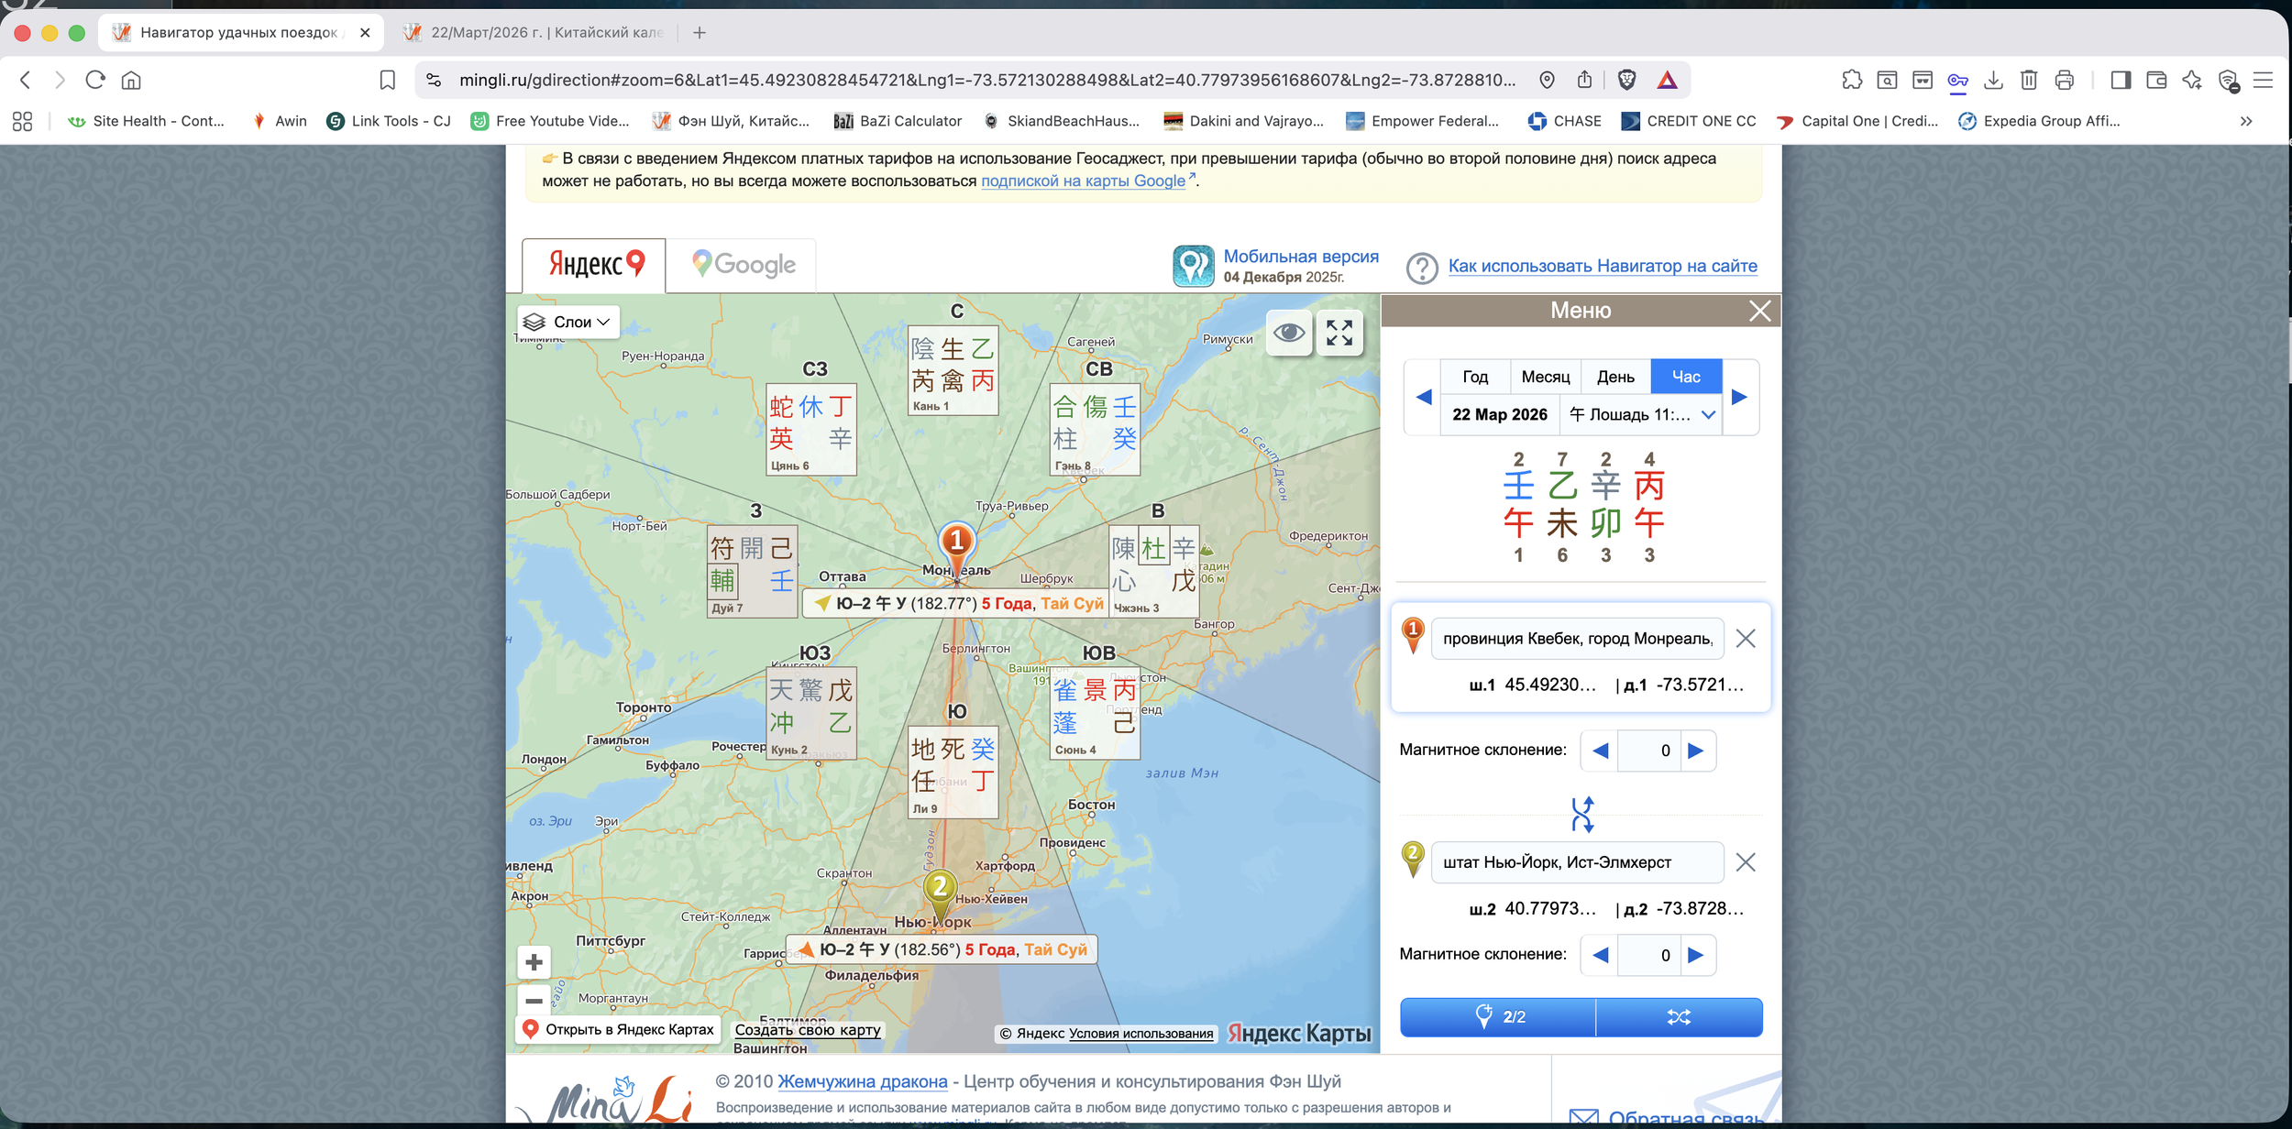Clear the Montreal address field
The width and height of the screenshot is (2292, 1129).
click(x=1746, y=639)
